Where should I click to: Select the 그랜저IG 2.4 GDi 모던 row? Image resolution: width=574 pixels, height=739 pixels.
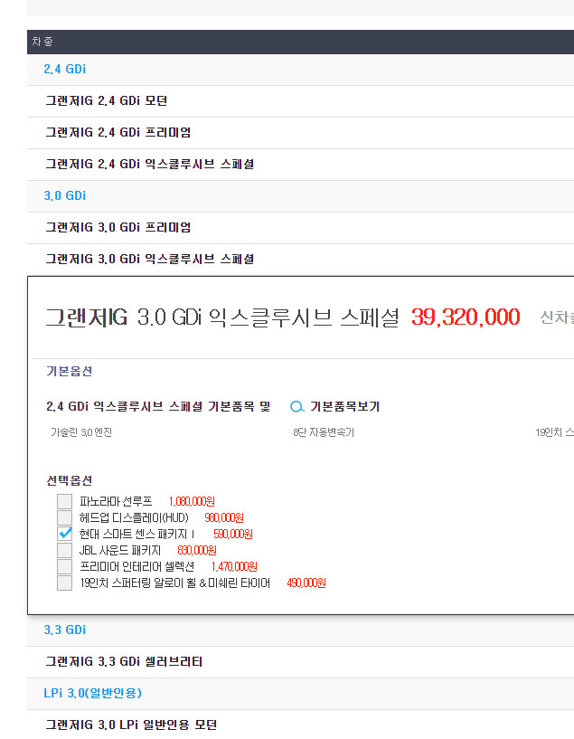[300, 101]
